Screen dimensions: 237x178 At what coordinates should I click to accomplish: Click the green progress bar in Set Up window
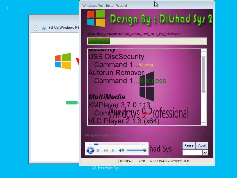72,103
